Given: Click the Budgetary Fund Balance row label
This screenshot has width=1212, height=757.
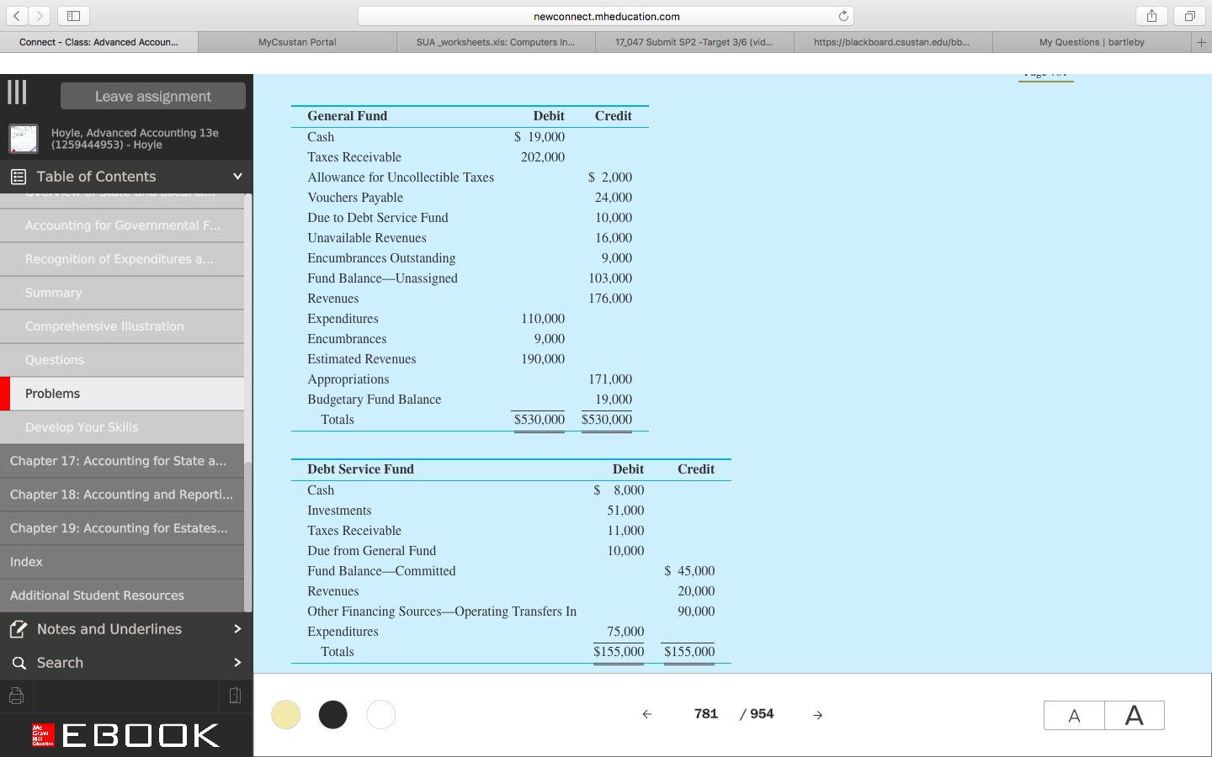Looking at the screenshot, I should (375, 400).
